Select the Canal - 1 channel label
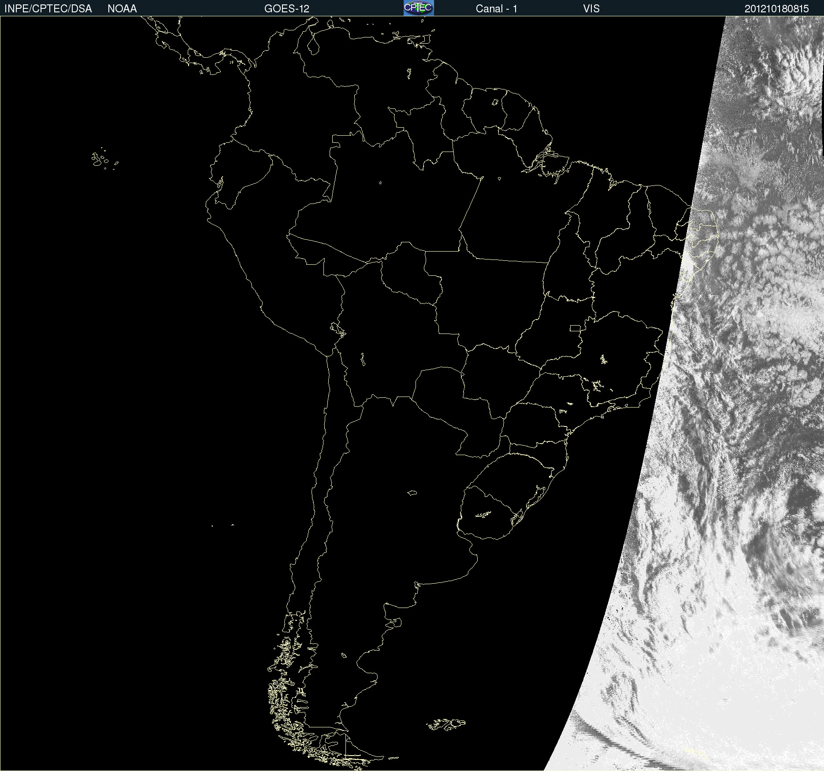 click(497, 9)
